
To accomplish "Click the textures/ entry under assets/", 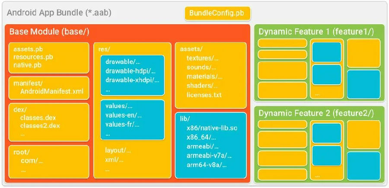I will 203,58.
